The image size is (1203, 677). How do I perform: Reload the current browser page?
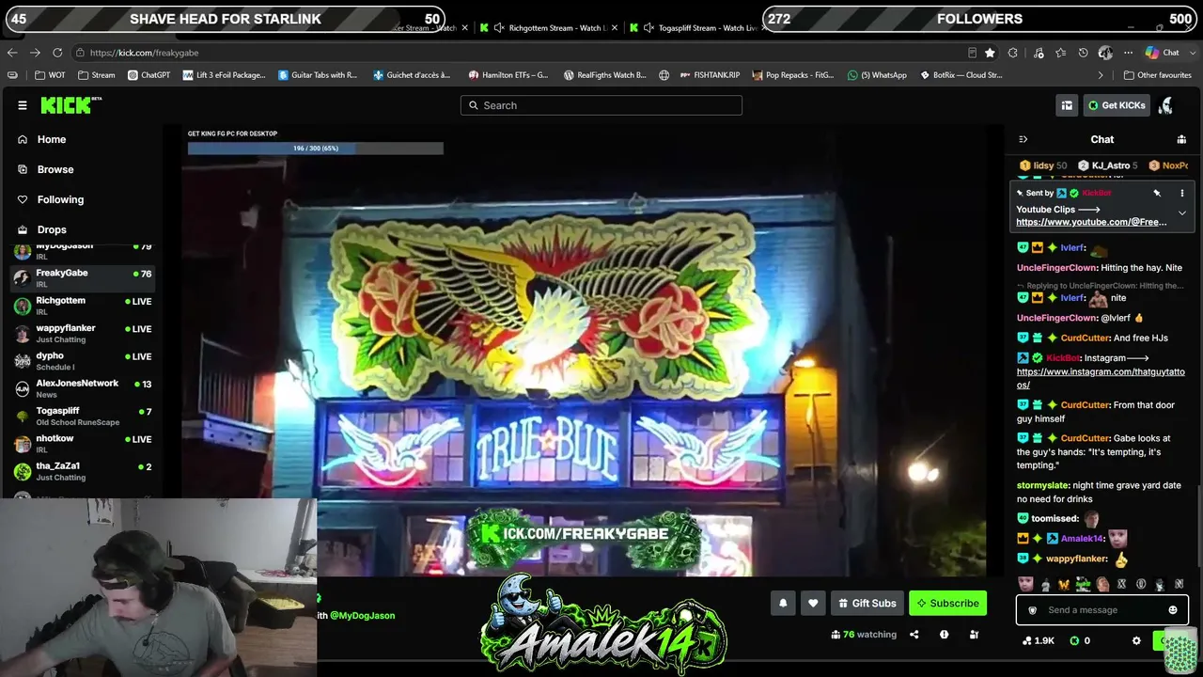[x=57, y=53]
